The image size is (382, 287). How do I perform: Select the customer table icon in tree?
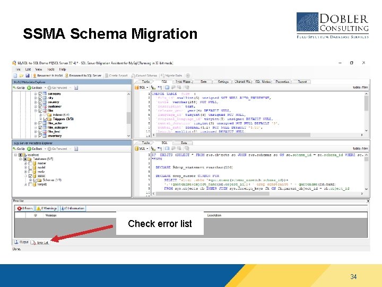click(45, 106)
